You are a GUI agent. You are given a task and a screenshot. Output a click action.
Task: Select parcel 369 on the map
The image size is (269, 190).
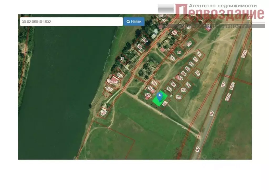(189, 44)
